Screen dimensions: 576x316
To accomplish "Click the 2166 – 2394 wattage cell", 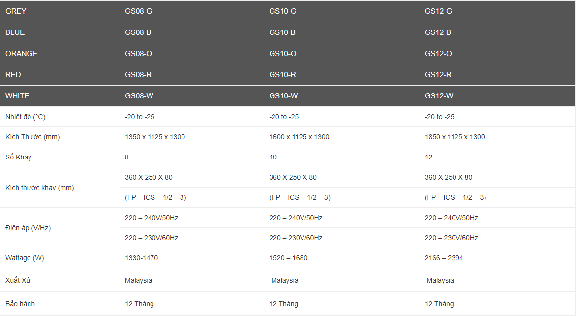I will (x=444, y=258).
